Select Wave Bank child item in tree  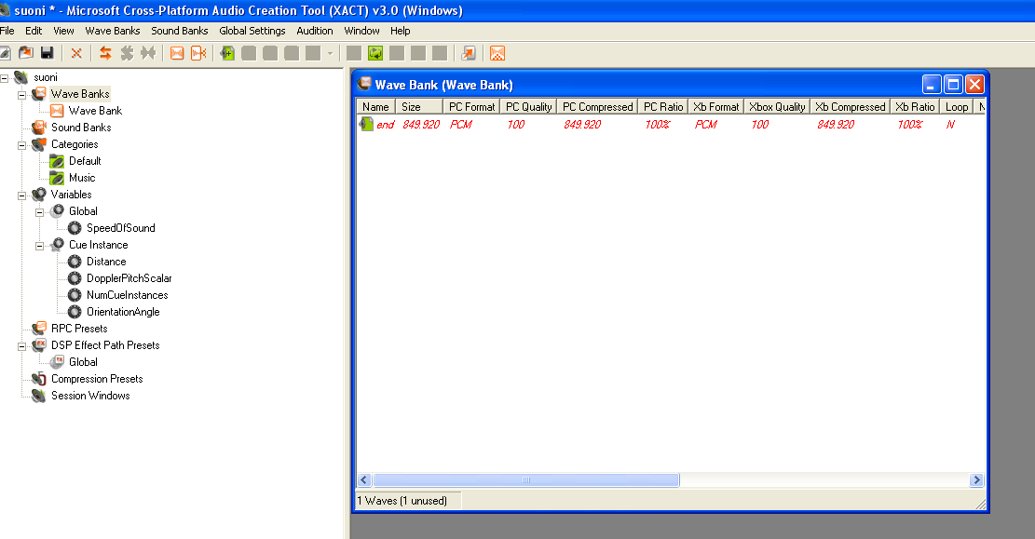click(96, 111)
